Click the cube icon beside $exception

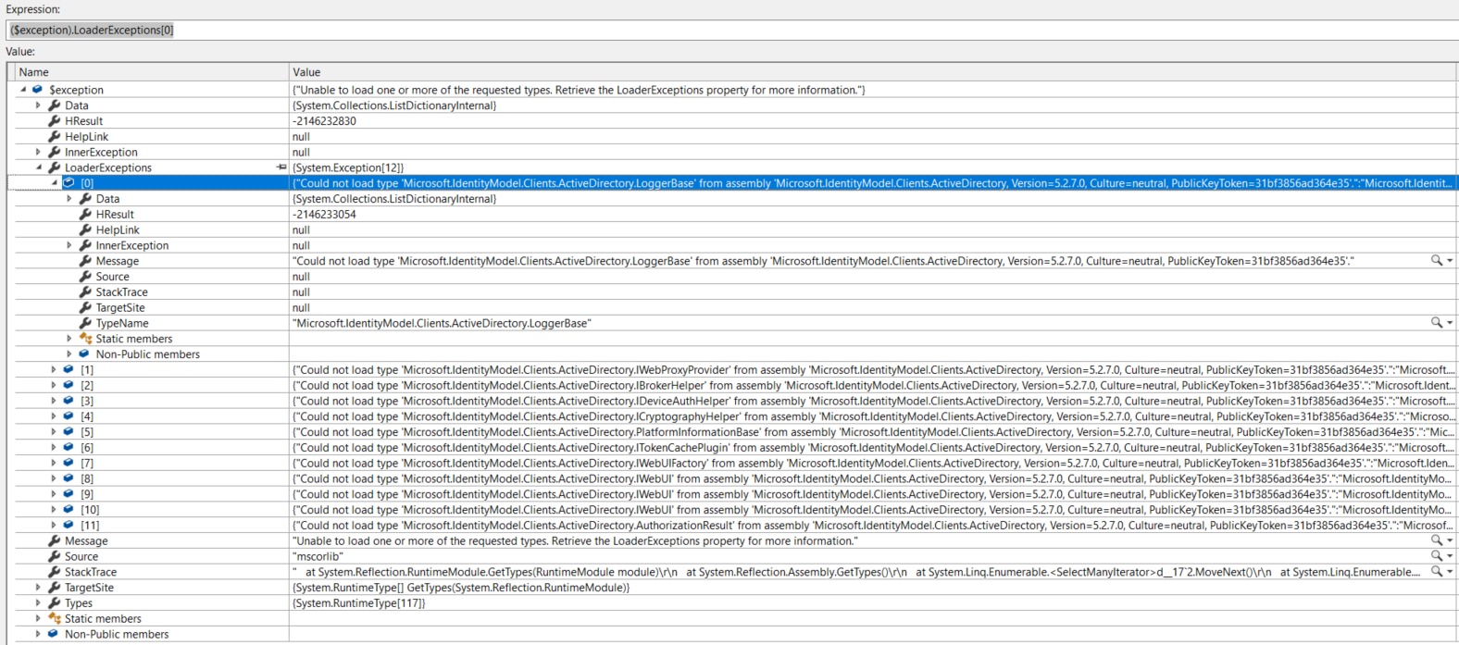[x=37, y=90]
